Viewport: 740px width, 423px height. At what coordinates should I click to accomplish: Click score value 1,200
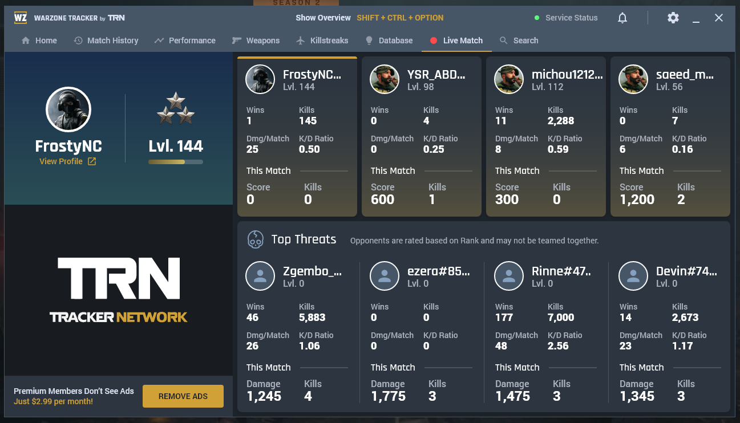point(637,200)
